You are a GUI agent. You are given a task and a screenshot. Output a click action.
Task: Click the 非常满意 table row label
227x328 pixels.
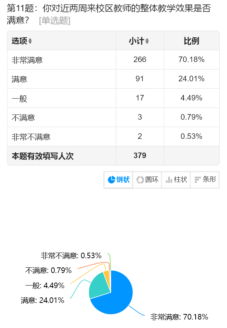point(27,60)
